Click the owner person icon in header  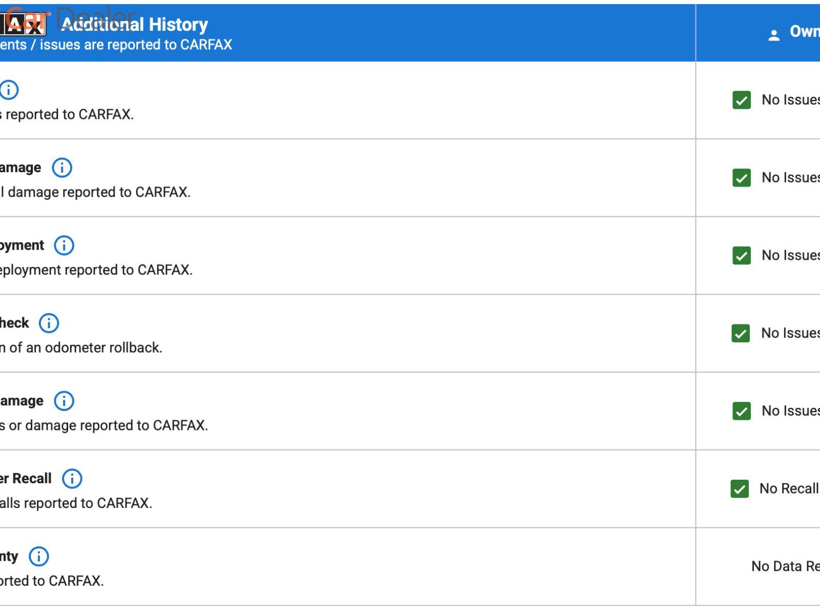774,35
